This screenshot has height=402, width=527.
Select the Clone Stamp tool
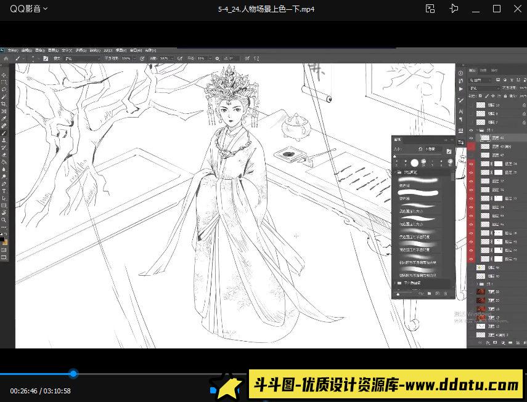point(4,140)
